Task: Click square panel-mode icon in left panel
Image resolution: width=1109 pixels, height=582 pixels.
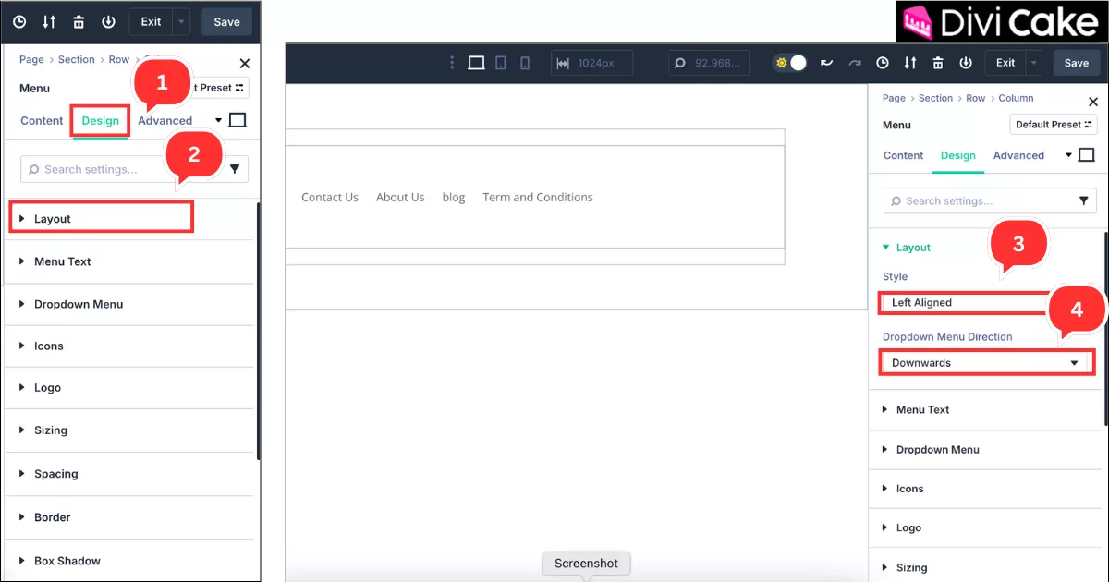Action: click(238, 120)
